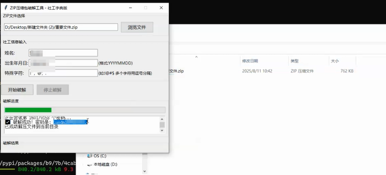The width and height of the screenshot is (386, 175).
Task: Sort files by the 大小 column
Action: pyautogui.click(x=335, y=61)
